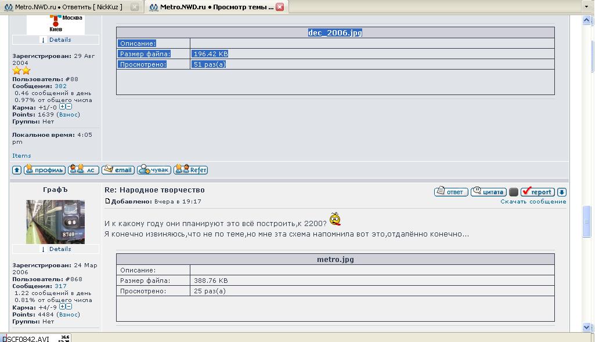599x342 pixels.
Task: Click scroll-down arrow of the page scrollbar
Action: (x=587, y=328)
